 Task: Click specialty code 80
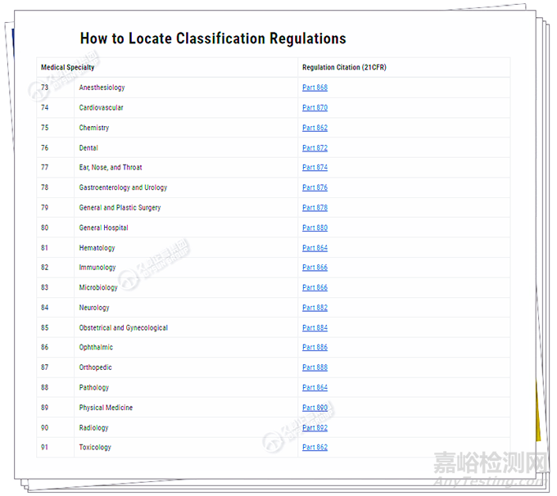click(x=45, y=228)
